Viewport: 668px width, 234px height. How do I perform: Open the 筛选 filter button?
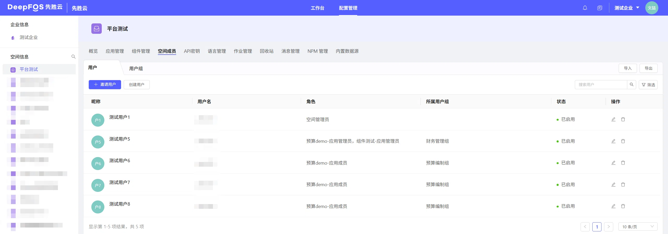648,84
